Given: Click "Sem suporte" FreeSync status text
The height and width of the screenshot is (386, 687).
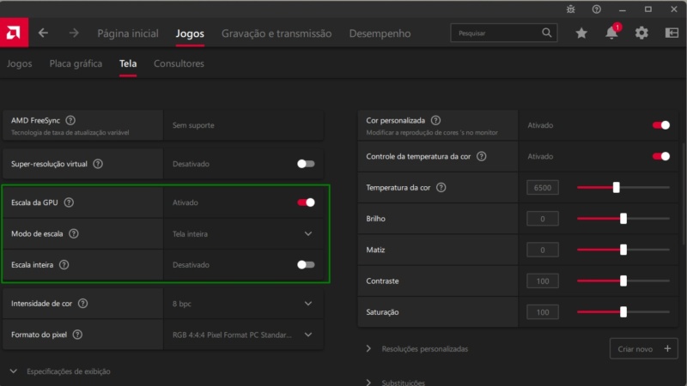Looking at the screenshot, I should (x=193, y=125).
